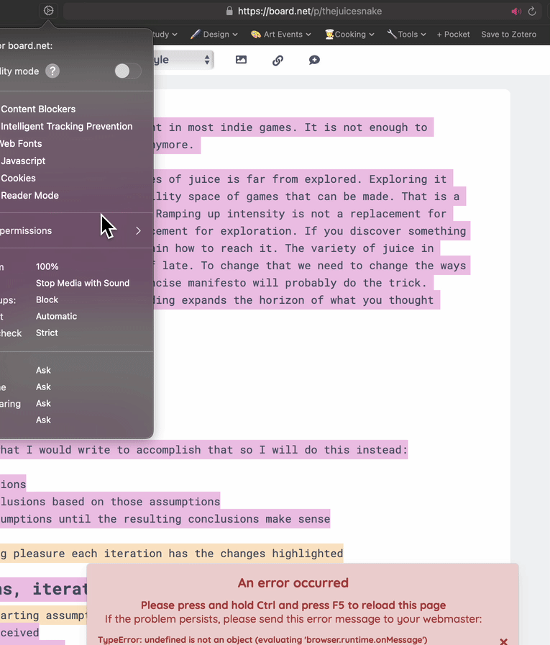
Task: Expand the Design bookmarks folder
Action: click(x=214, y=34)
